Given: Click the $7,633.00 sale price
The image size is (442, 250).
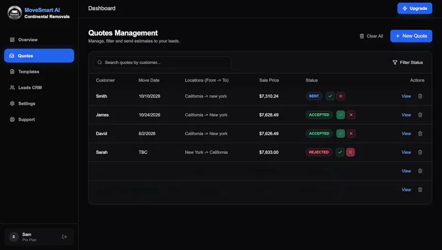Looking at the screenshot, I should click(x=269, y=152).
